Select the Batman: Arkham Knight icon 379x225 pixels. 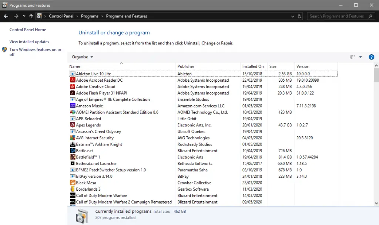click(73, 144)
